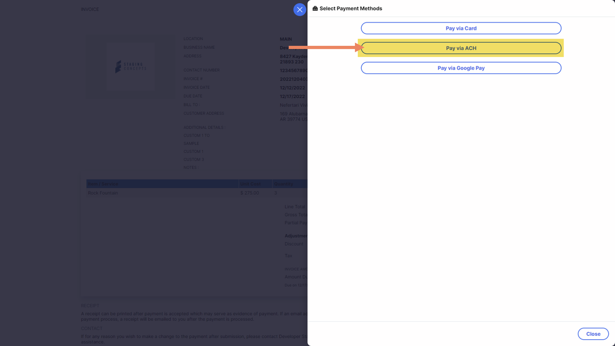This screenshot has width=615, height=346.
Task: Choose Pay via Card
Action: point(461,28)
